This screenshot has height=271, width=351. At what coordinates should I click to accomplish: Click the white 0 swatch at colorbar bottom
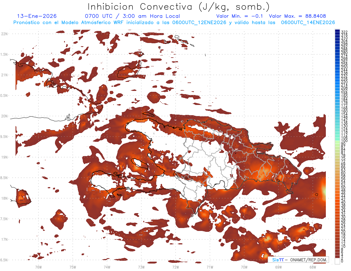pos(337,261)
